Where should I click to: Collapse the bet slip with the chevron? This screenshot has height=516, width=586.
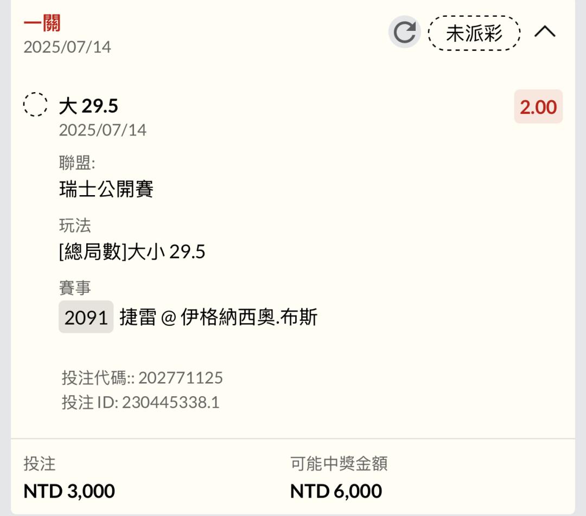click(x=545, y=32)
